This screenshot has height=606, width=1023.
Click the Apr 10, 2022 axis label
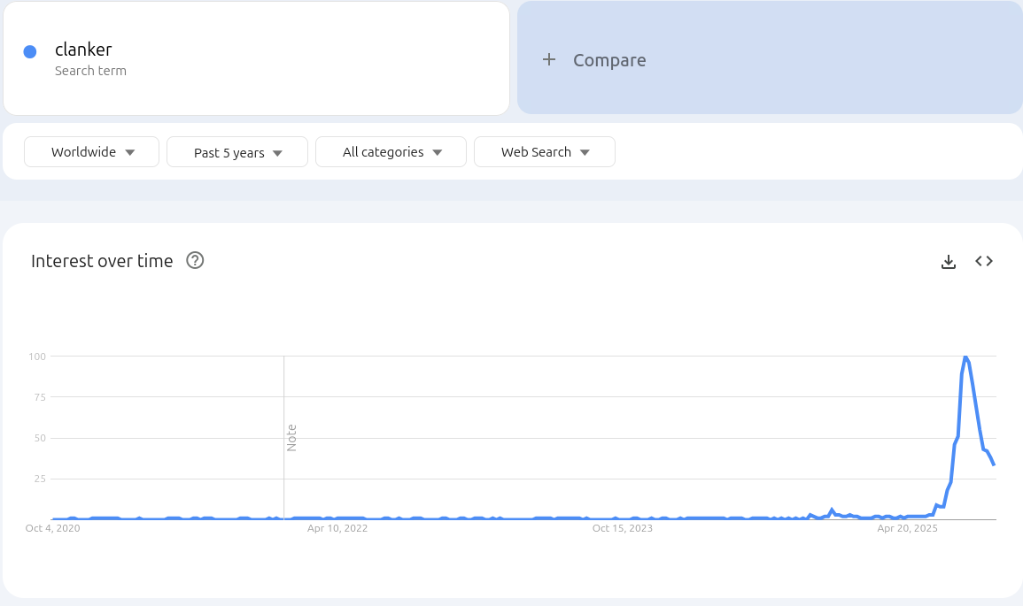[x=337, y=528]
